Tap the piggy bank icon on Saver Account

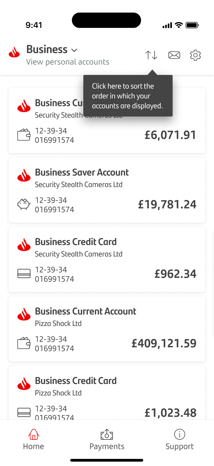coord(24,204)
